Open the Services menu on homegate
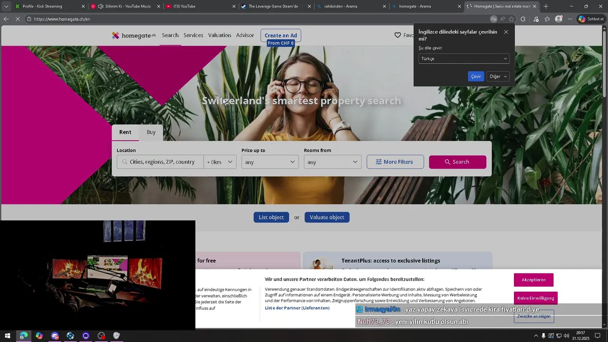This screenshot has width=608, height=342. coord(193,35)
